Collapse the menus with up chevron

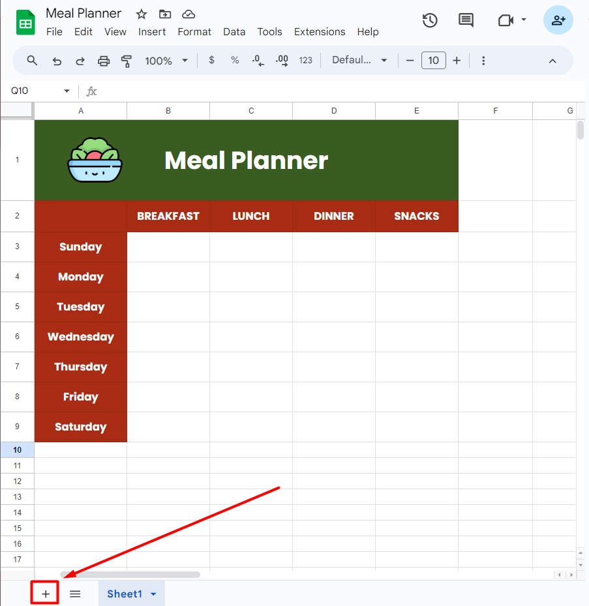(x=552, y=61)
